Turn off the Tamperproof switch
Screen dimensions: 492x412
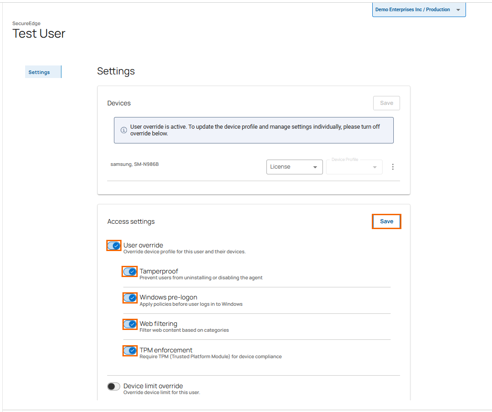[130, 272]
